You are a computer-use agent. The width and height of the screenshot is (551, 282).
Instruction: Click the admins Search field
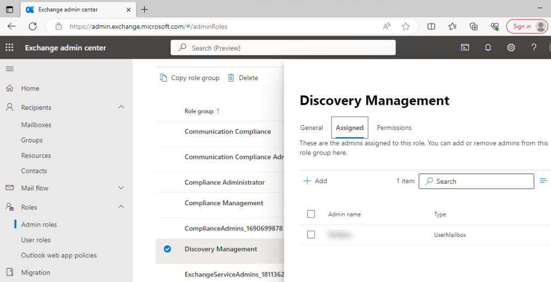(476, 181)
